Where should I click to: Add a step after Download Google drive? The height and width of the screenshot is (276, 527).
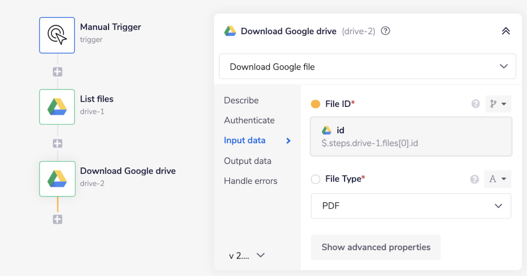point(57,219)
